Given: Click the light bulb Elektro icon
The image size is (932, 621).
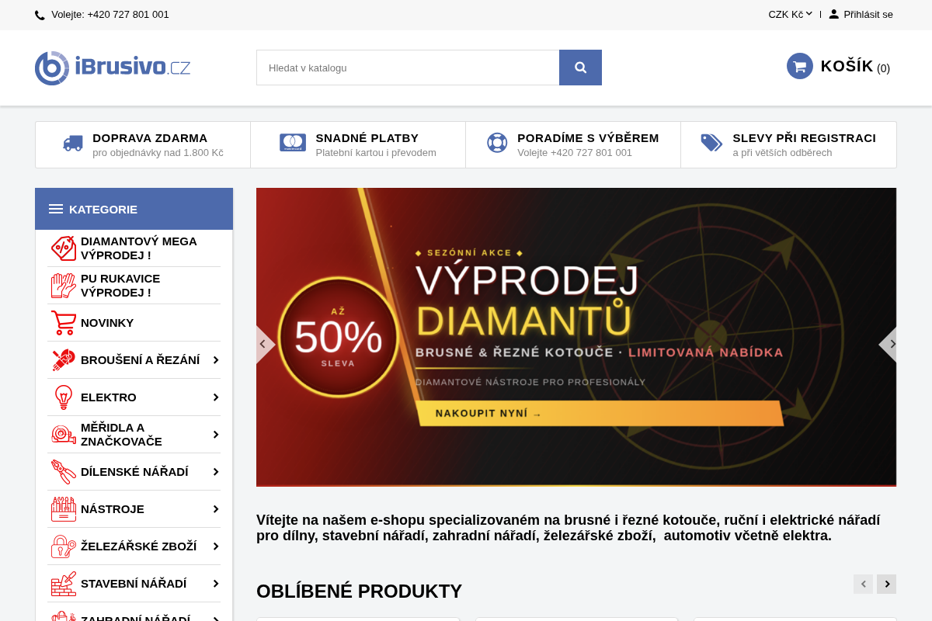Looking at the screenshot, I should click(x=64, y=397).
